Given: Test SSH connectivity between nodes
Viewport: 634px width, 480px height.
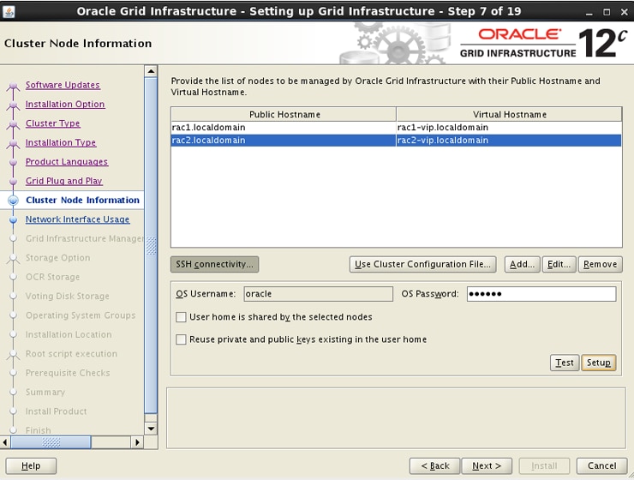Looking at the screenshot, I should (565, 363).
